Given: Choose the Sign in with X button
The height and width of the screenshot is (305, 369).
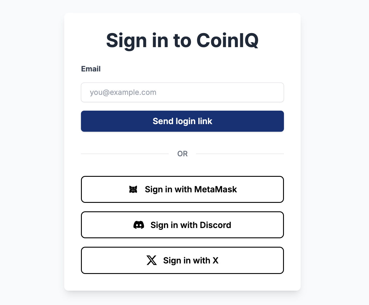Looking at the screenshot, I should coord(182,260).
